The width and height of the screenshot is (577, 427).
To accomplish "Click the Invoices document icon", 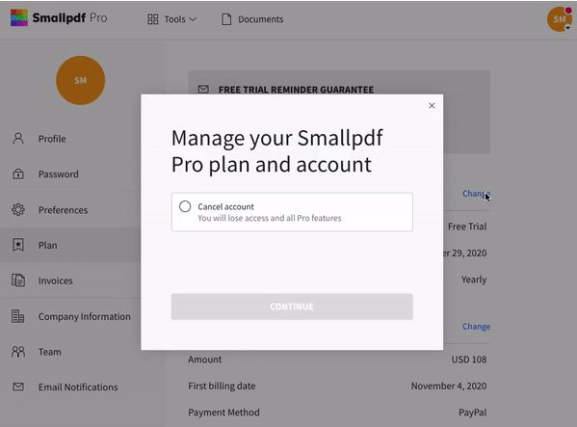I will click(18, 280).
